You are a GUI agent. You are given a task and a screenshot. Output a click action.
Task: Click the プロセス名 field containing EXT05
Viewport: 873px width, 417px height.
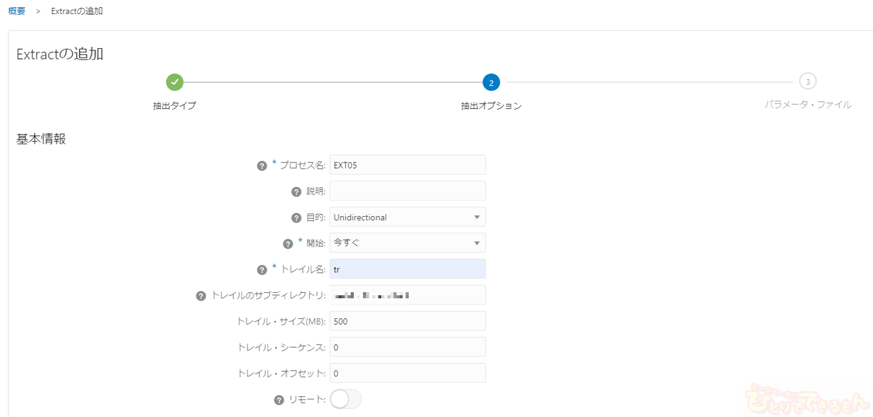tap(407, 165)
